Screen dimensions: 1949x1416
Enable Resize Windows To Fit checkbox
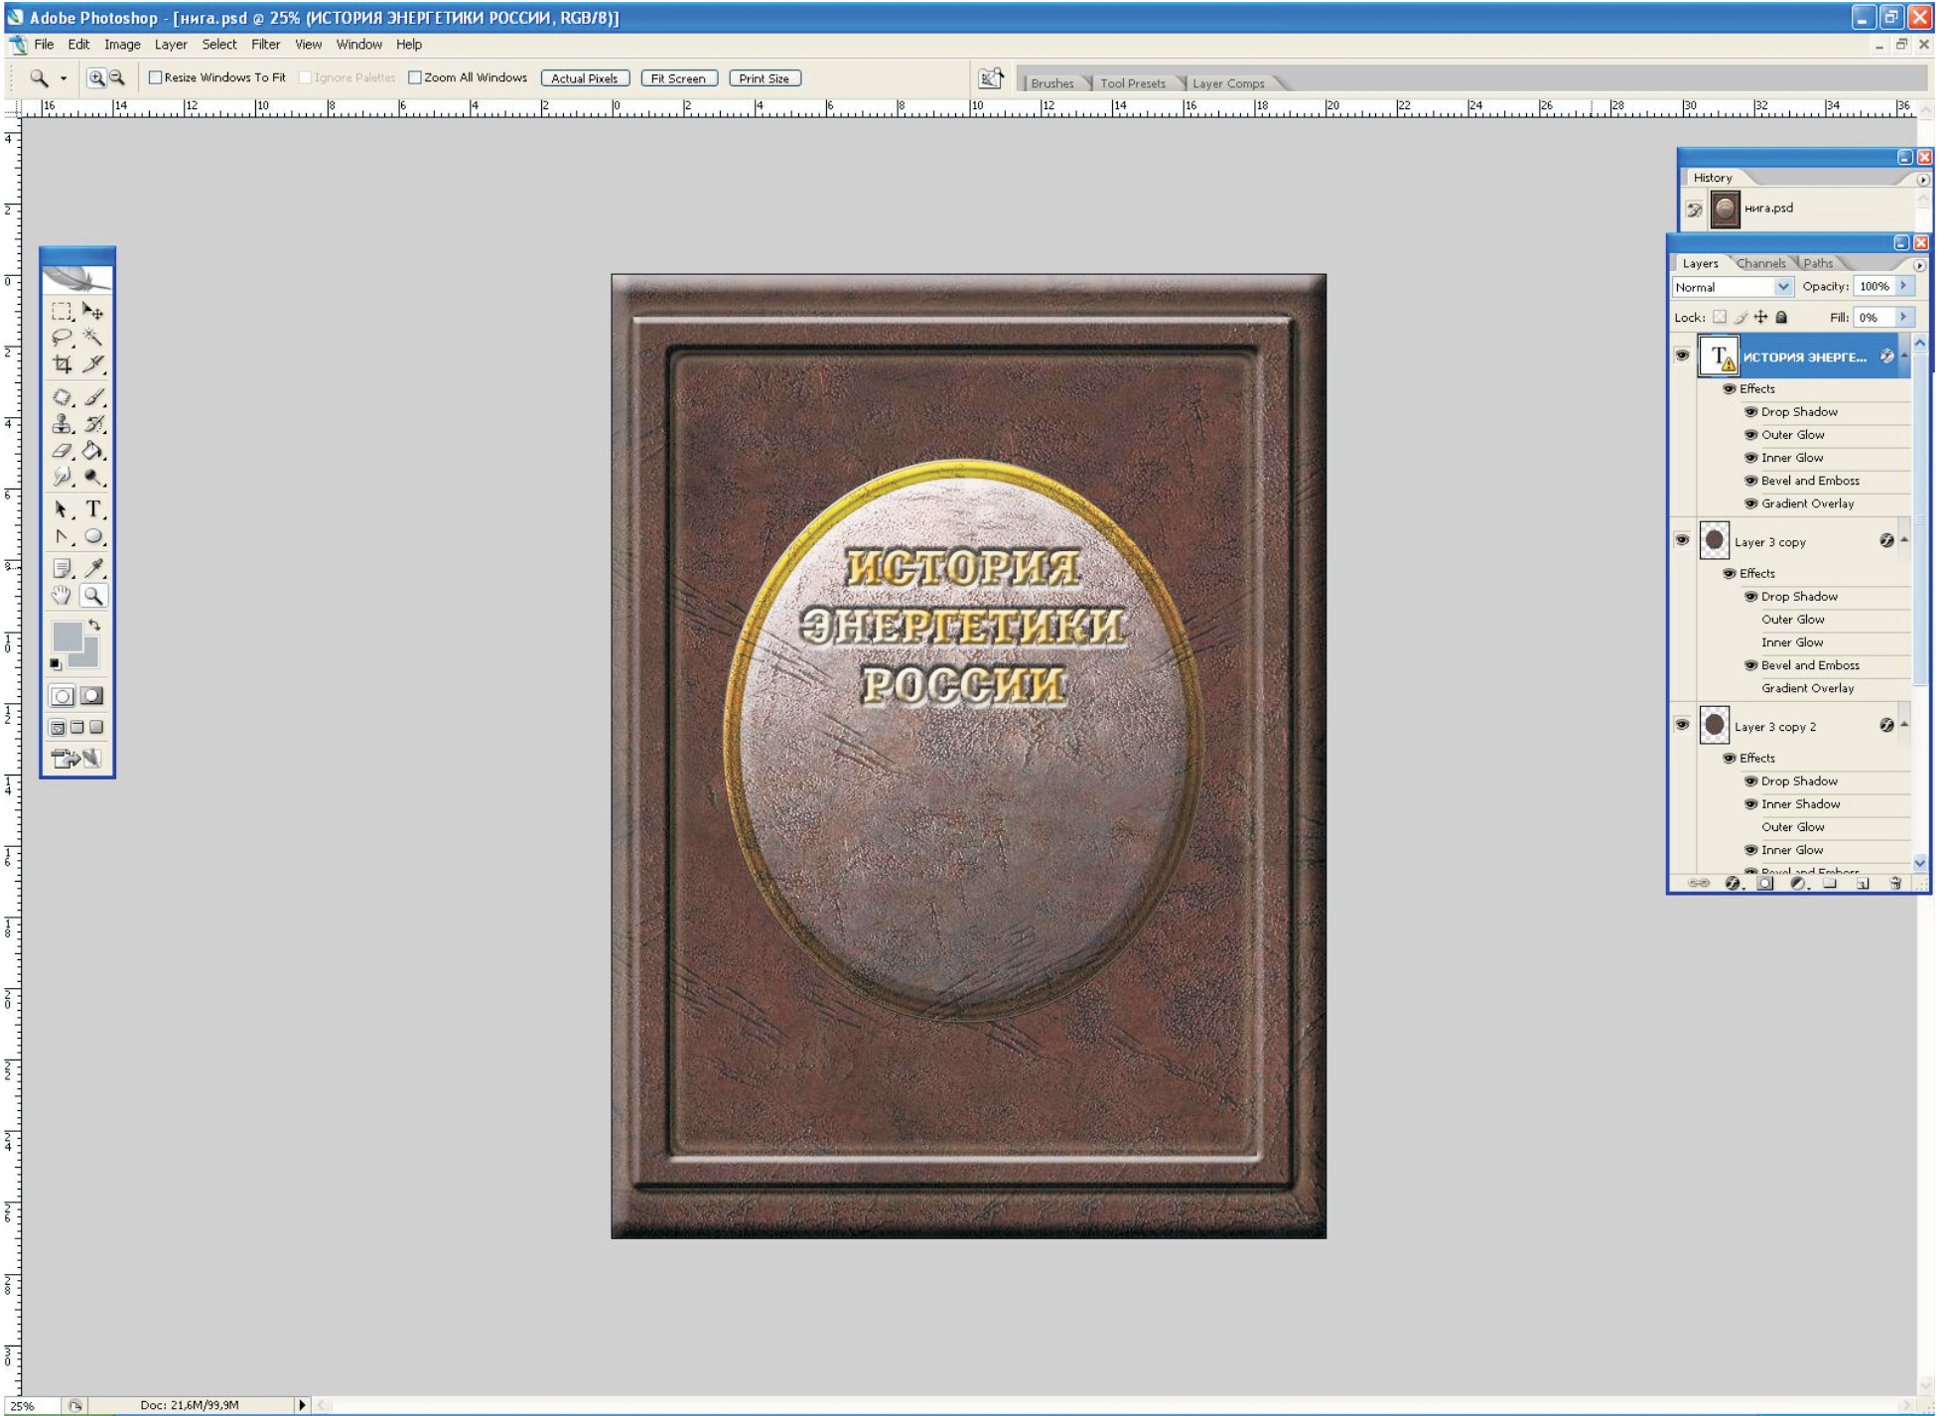point(155,77)
